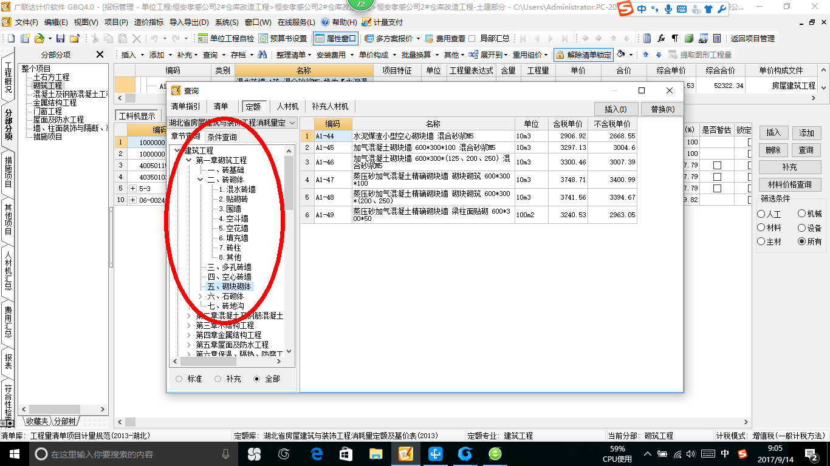The height and width of the screenshot is (466, 830).
Task: Select the 主材 filter radio button
Action: [761, 241]
